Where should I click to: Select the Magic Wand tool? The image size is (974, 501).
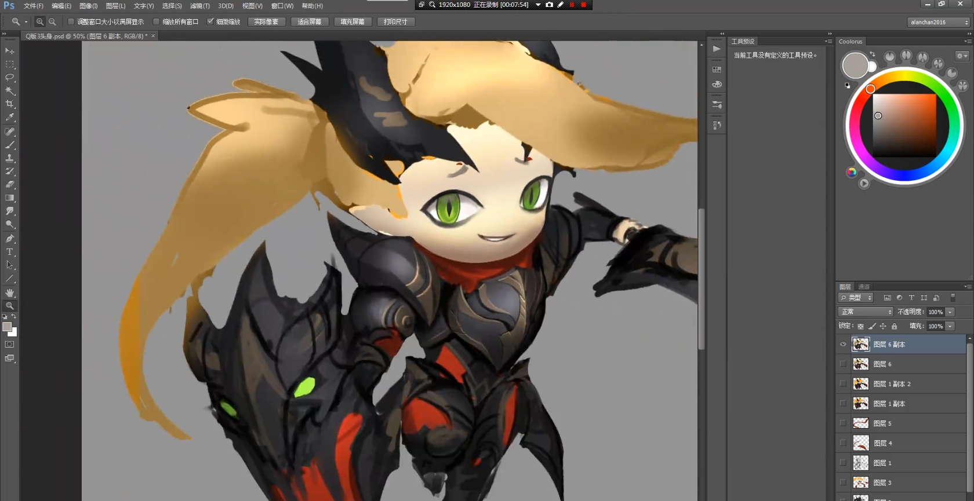[10, 91]
